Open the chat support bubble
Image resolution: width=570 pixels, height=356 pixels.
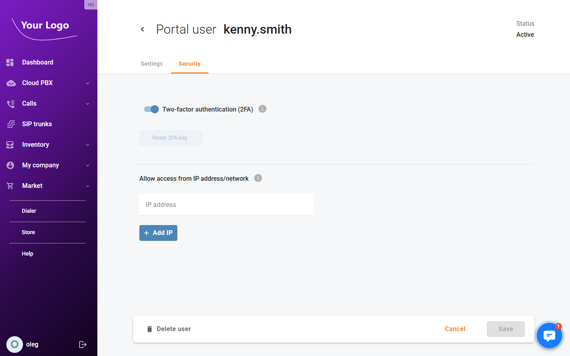[x=549, y=335]
